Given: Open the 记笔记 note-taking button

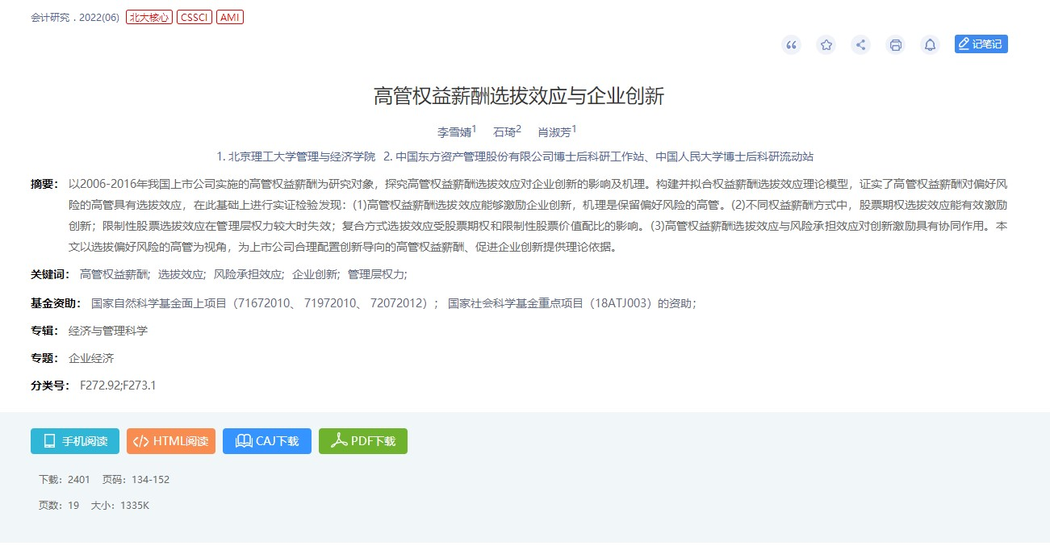Looking at the screenshot, I should click(981, 44).
